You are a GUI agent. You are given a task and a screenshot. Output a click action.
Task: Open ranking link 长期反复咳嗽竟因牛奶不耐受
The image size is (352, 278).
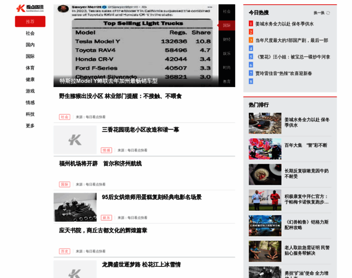point(307,174)
